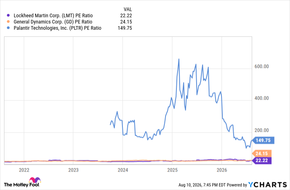Click The Motley Fool jester hat logo
This screenshot has width=290, height=190.
(35, 180)
